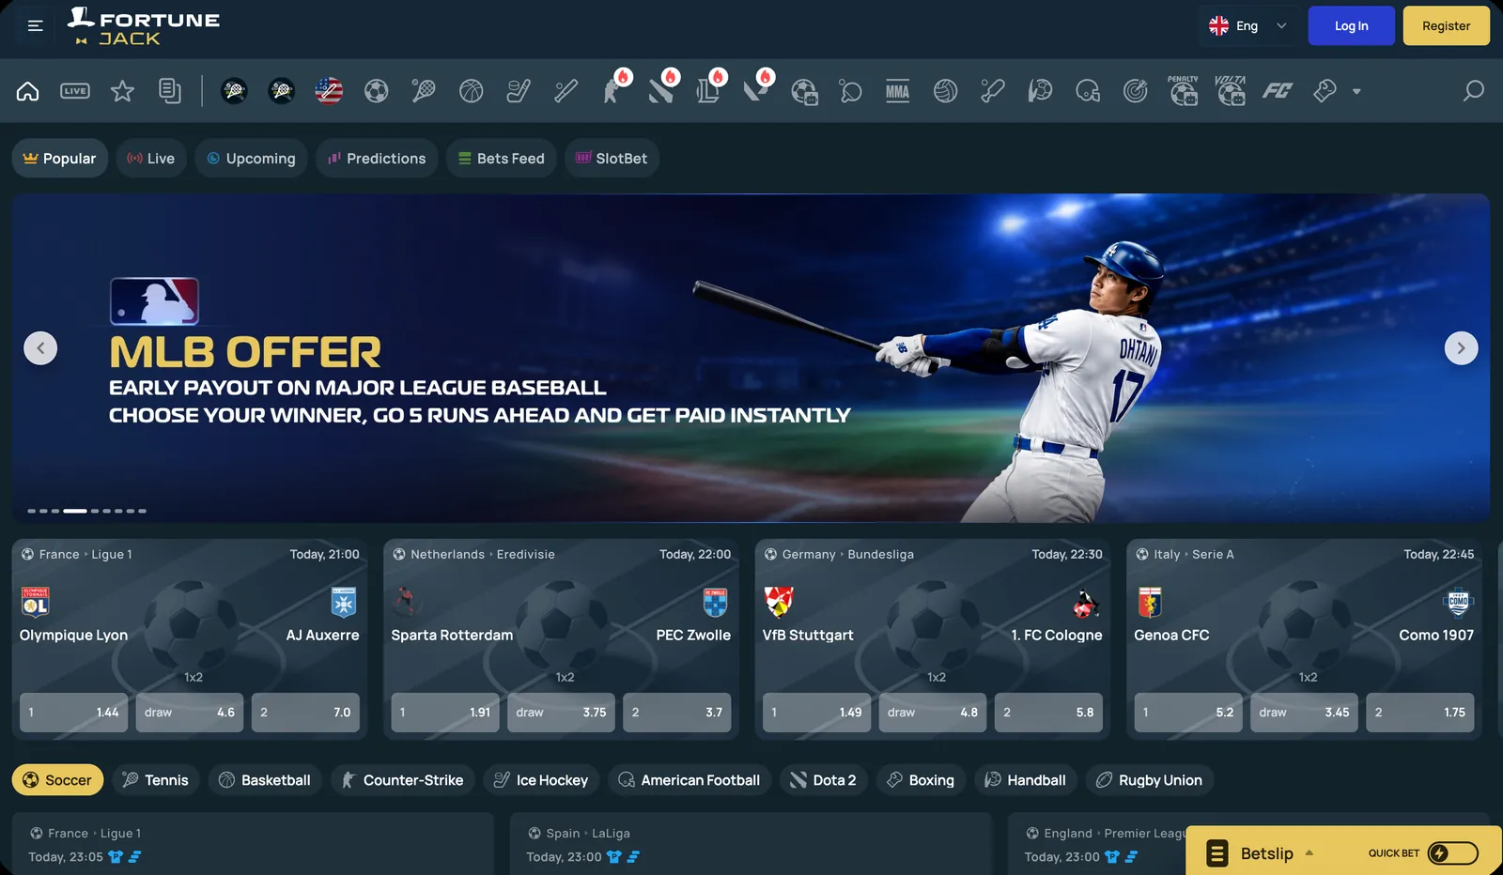Select the Dota 2 icon in sports bar
Viewport: 1503px width, 875px height.
pyautogui.click(x=661, y=91)
